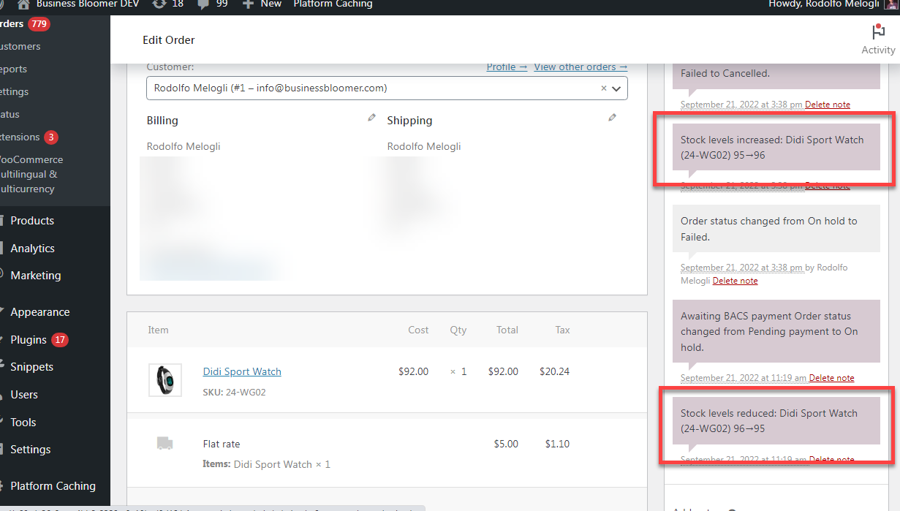Edit billing address with pencil icon
This screenshot has height=511, width=900.
pyautogui.click(x=371, y=118)
